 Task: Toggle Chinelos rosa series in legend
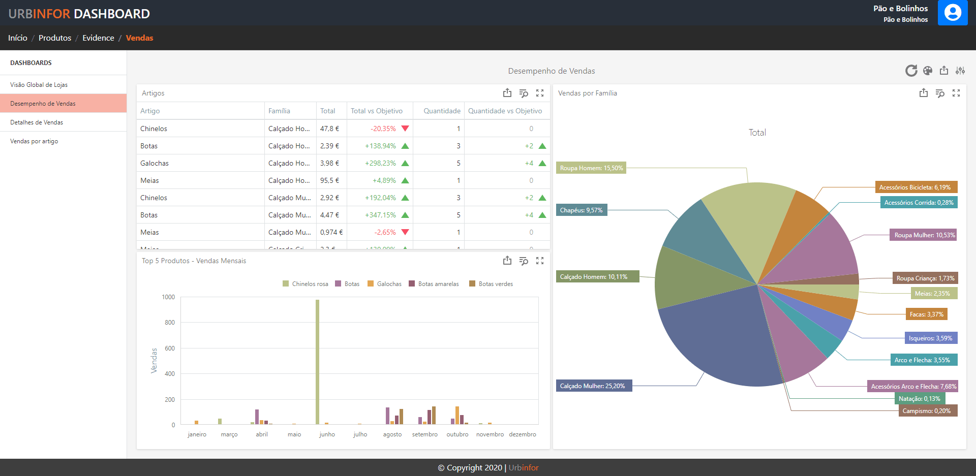tap(306, 284)
